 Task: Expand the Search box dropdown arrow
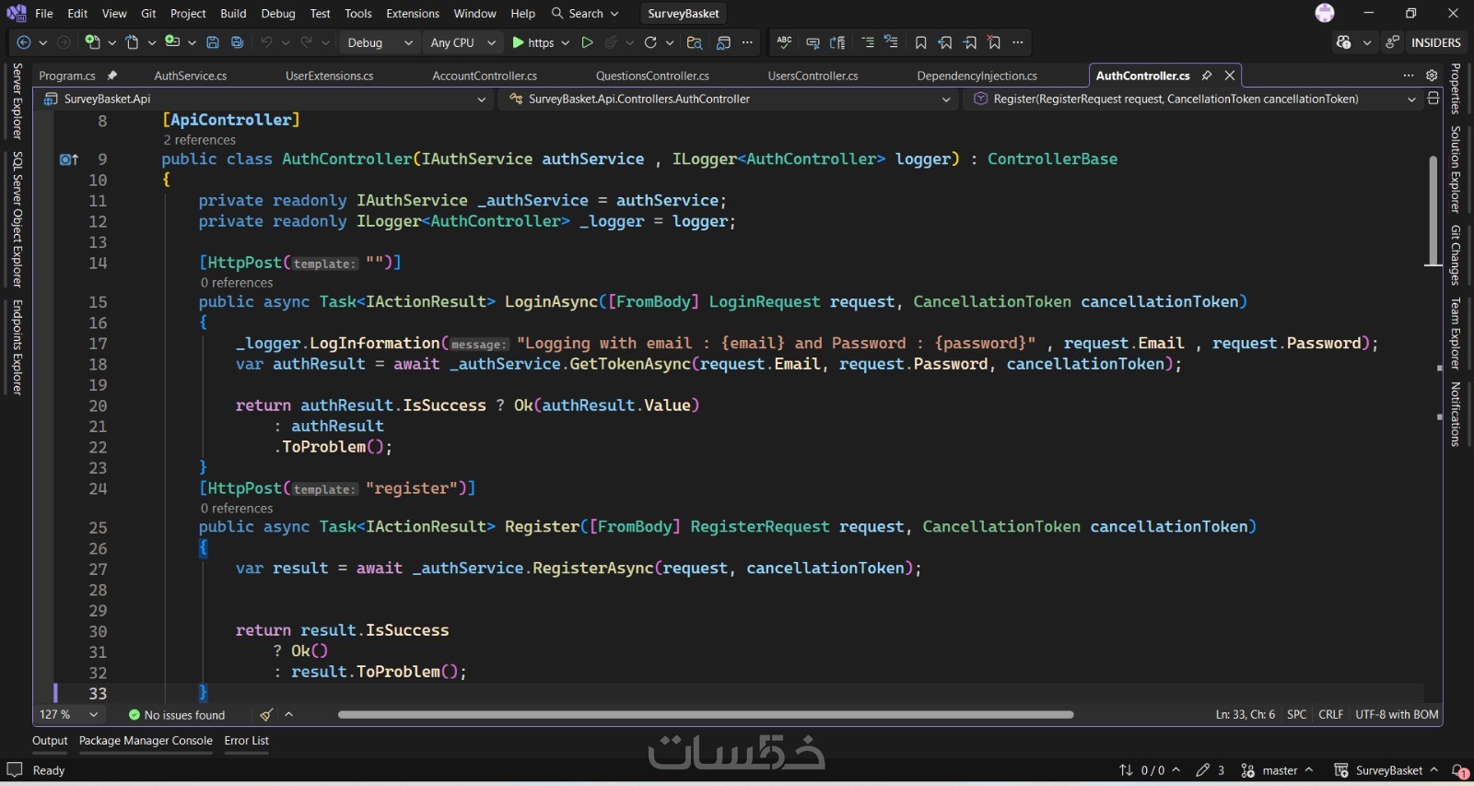[614, 14]
